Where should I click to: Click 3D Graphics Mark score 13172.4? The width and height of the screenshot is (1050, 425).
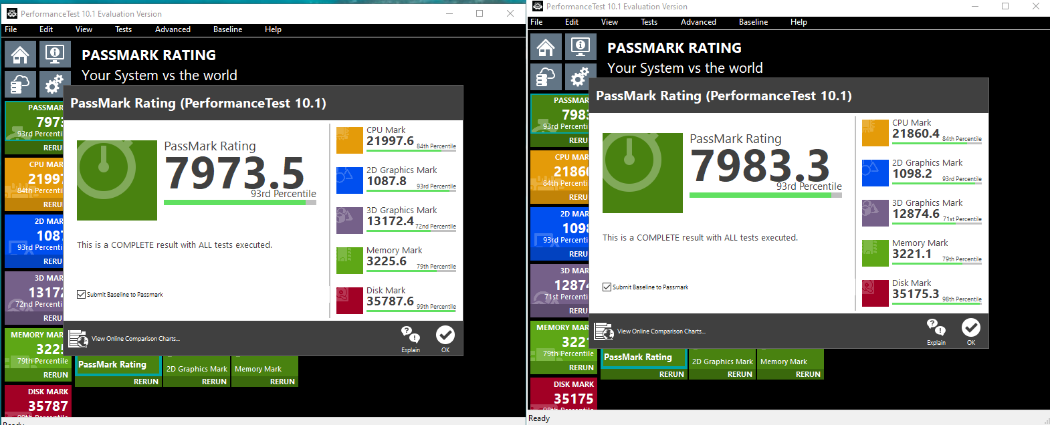click(390, 221)
